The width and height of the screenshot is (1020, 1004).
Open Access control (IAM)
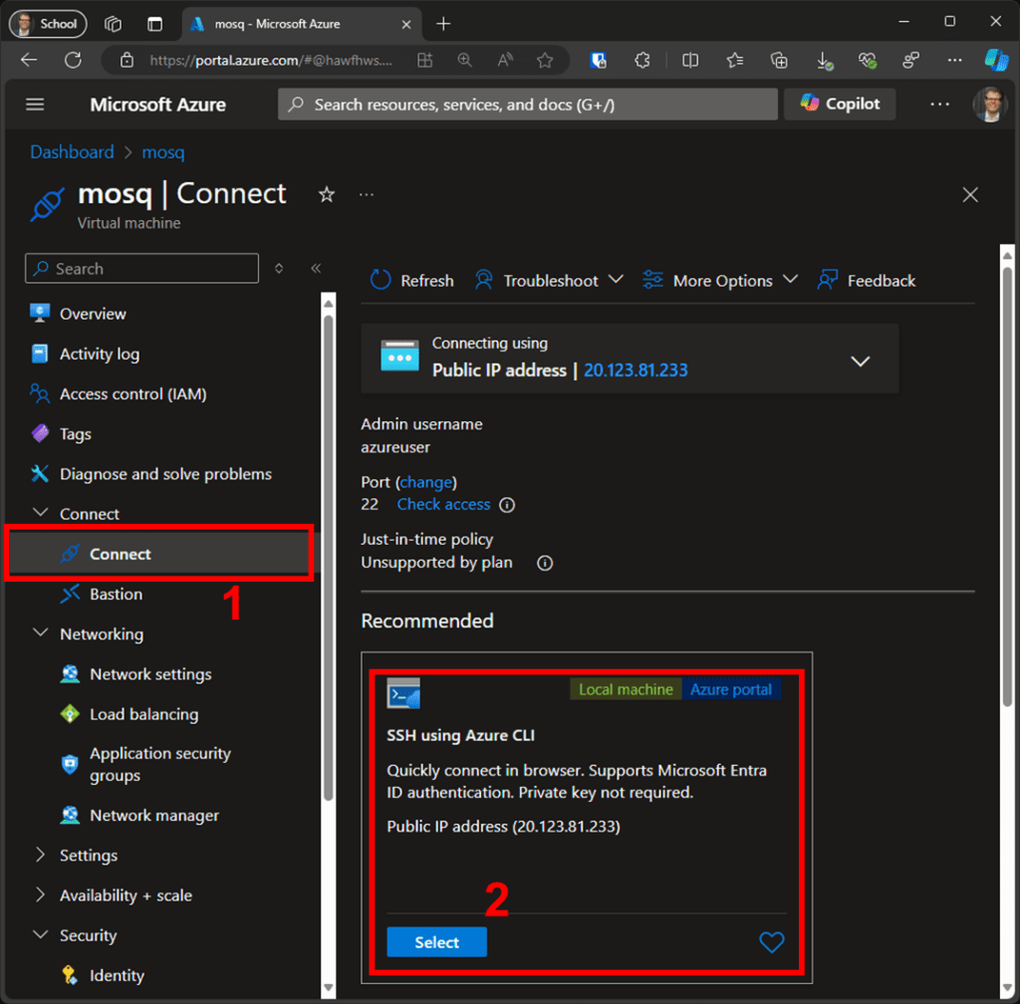tap(130, 393)
